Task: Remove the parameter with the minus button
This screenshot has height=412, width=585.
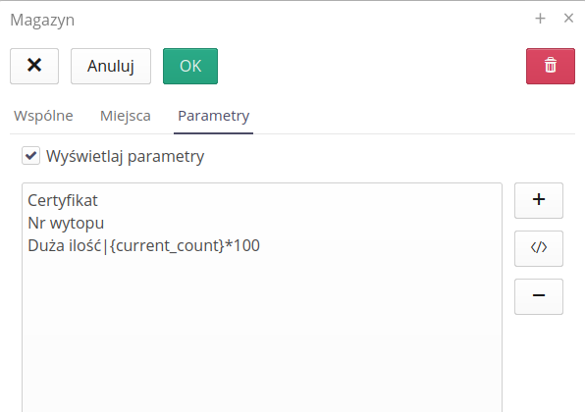Action: pyautogui.click(x=538, y=296)
